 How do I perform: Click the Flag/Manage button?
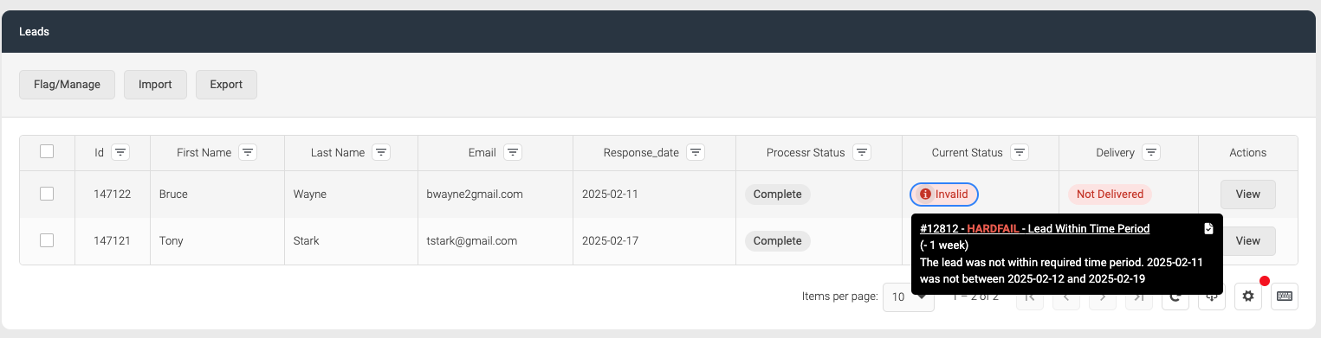[x=67, y=85]
